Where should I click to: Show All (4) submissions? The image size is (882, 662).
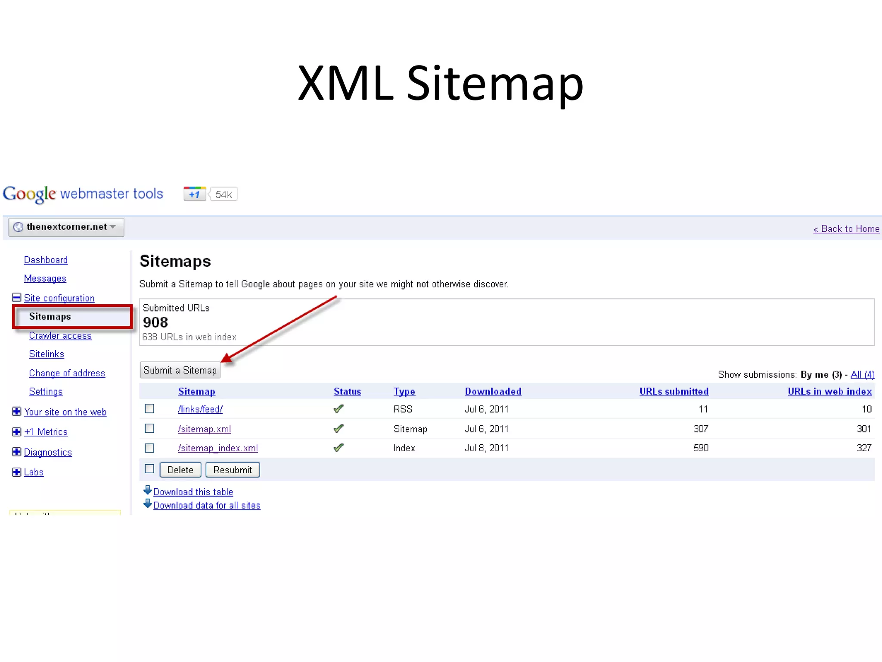863,375
